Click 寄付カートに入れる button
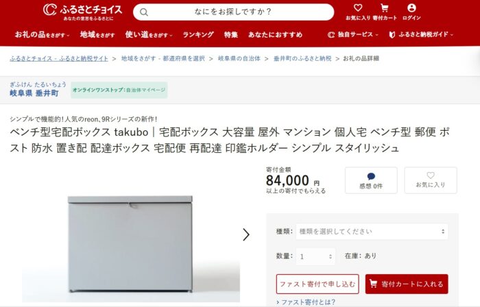The image size is (480, 307). click(407, 284)
